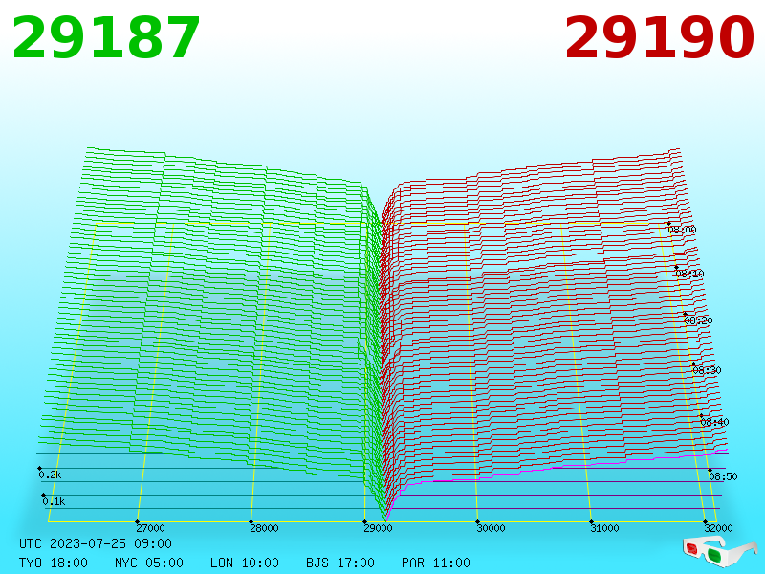Screen dimensions: 765x574
Task: Click the 08:10 time axis marker
Action: [x=689, y=274]
